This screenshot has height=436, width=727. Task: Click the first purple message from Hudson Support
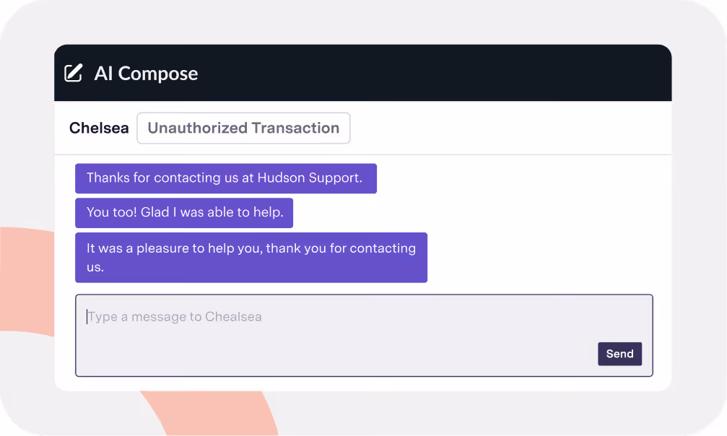pyautogui.click(x=225, y=178)
